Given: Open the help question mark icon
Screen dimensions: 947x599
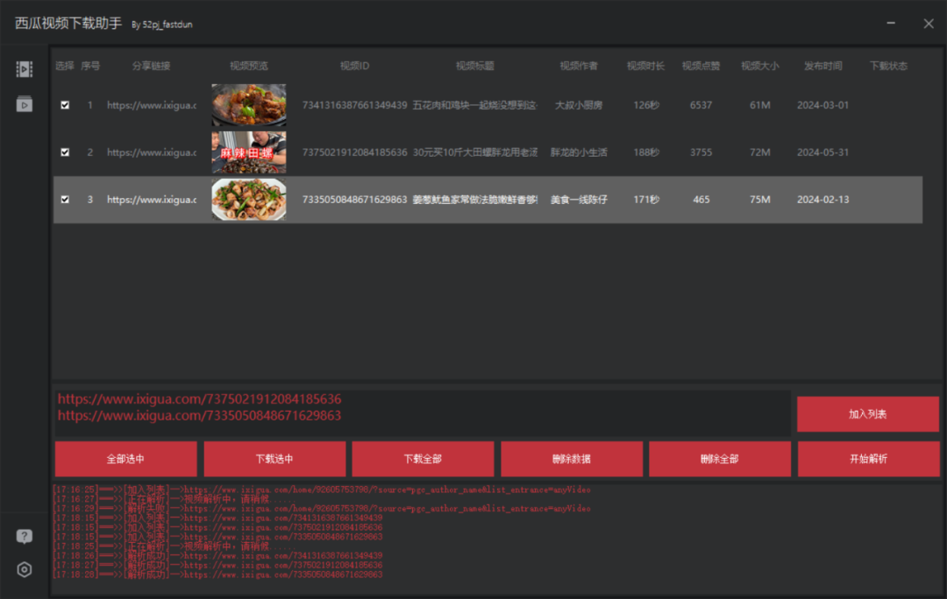Looking at the screenshot, I should (25, 536).
